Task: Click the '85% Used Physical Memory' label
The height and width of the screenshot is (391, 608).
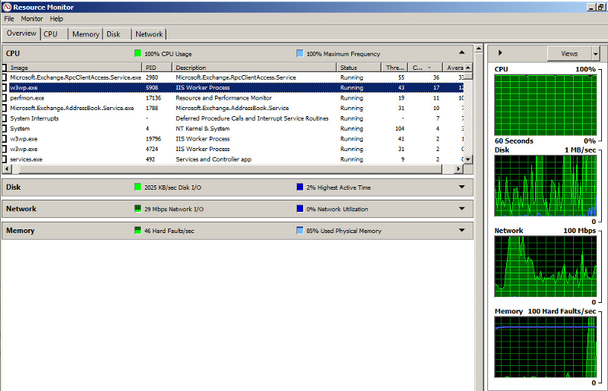Action: [344, 231]
